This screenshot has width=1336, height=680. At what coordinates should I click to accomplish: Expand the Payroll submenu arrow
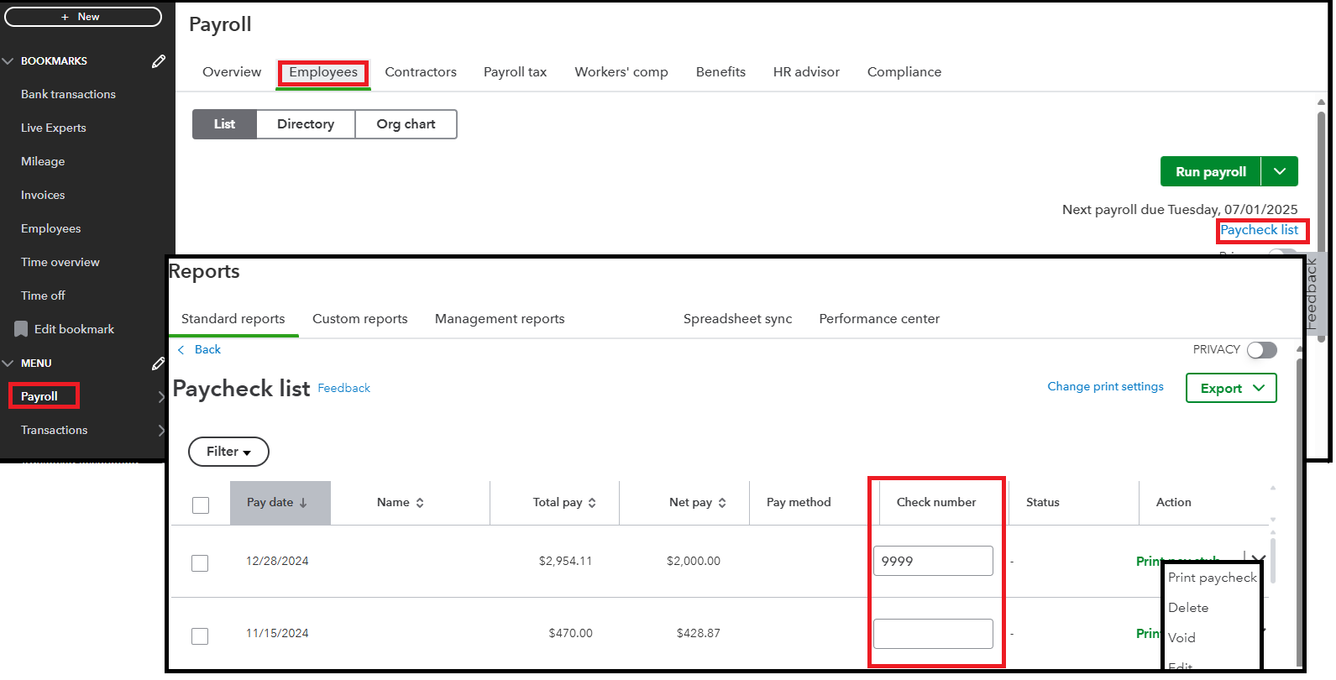coord(161,397)
